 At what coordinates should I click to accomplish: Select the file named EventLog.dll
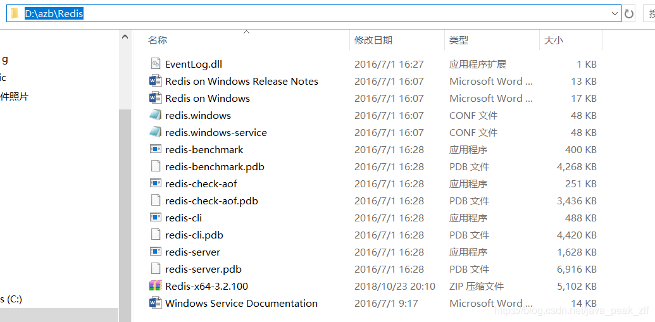(x=194, y=64)
